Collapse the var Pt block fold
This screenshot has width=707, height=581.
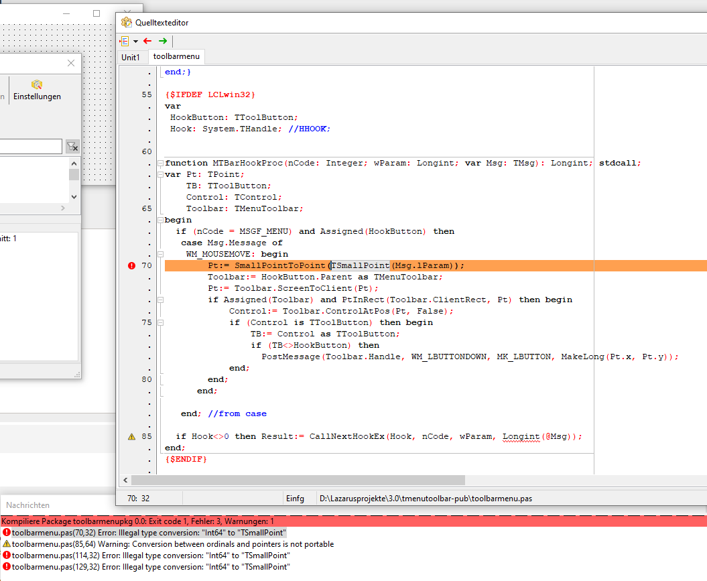pyautogui.click(x=161, y=174)
